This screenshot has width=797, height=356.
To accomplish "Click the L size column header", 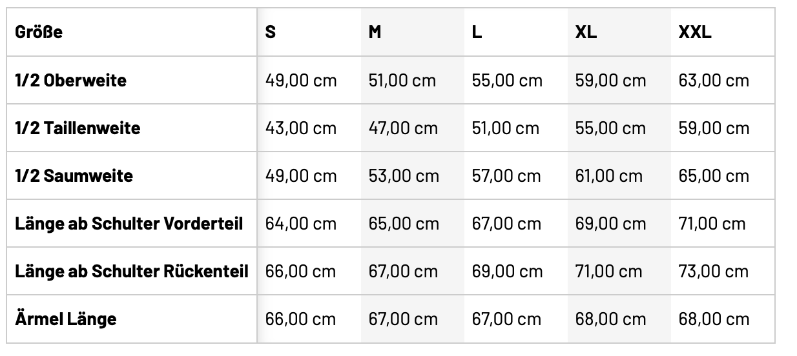I will 477,32.
